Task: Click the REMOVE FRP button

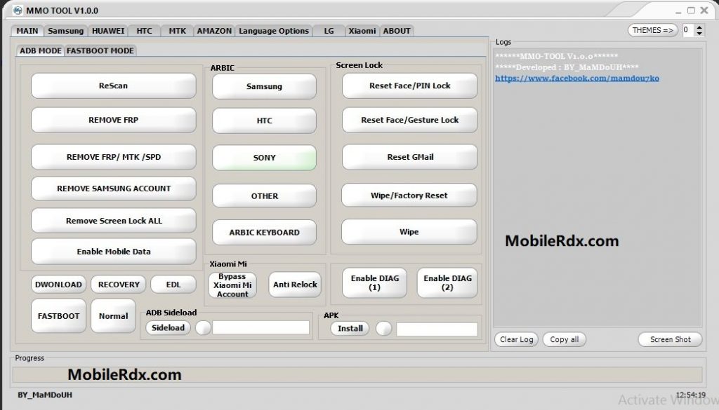Action: point(113,120)
